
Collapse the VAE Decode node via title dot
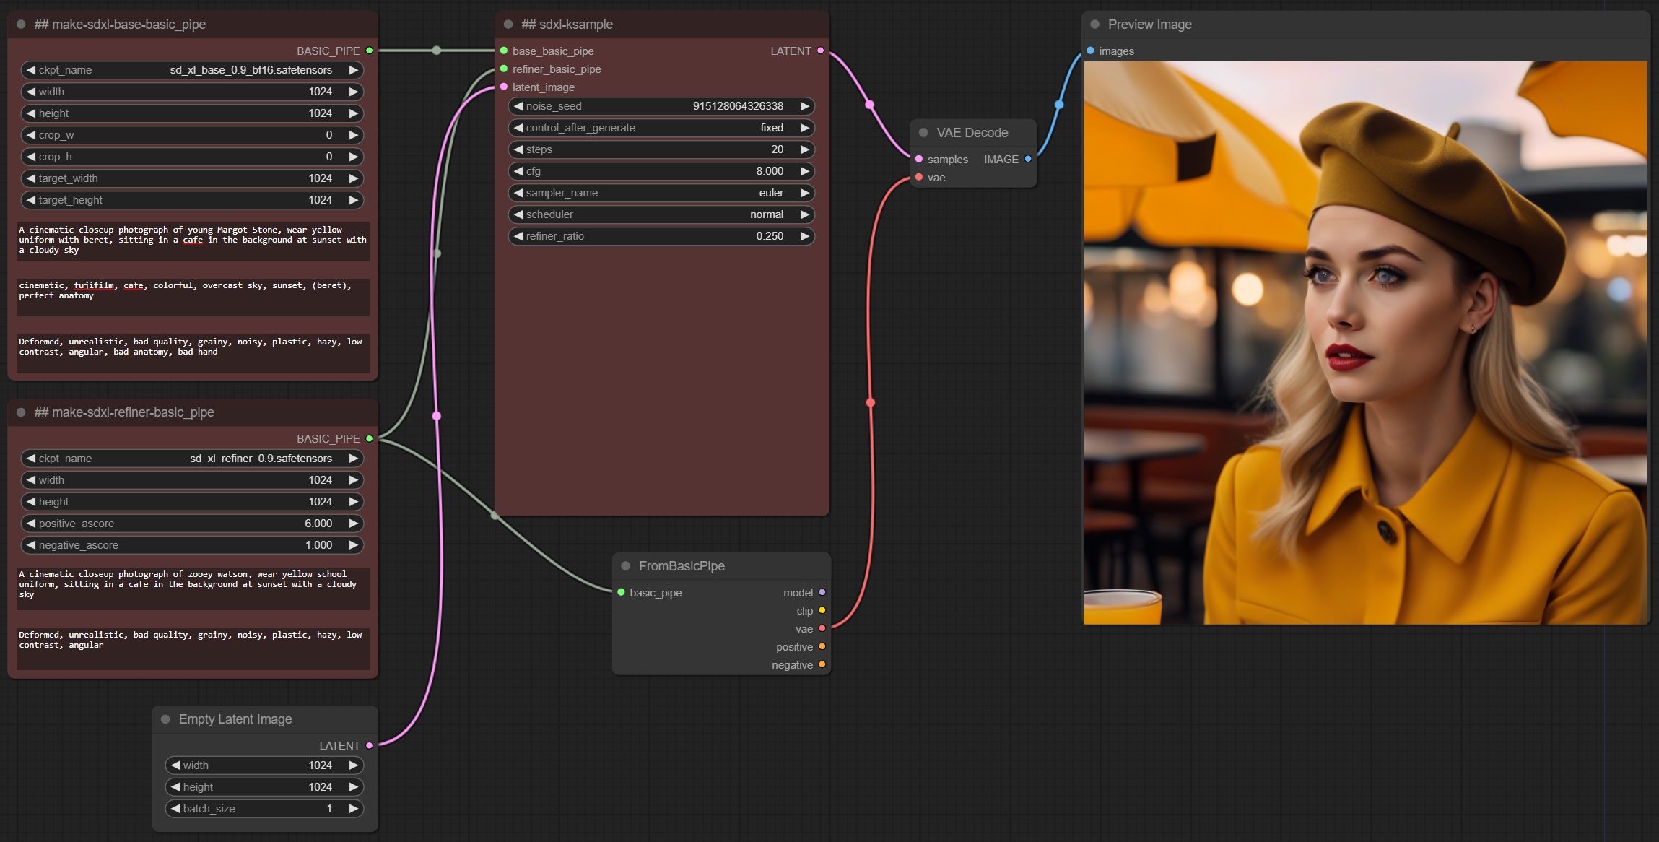(923, 133)
